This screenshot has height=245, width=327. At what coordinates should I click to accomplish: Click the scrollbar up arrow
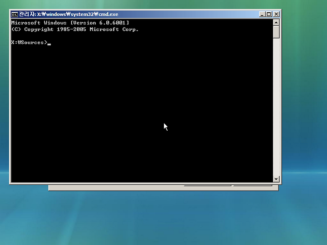[x=276, y=22]
